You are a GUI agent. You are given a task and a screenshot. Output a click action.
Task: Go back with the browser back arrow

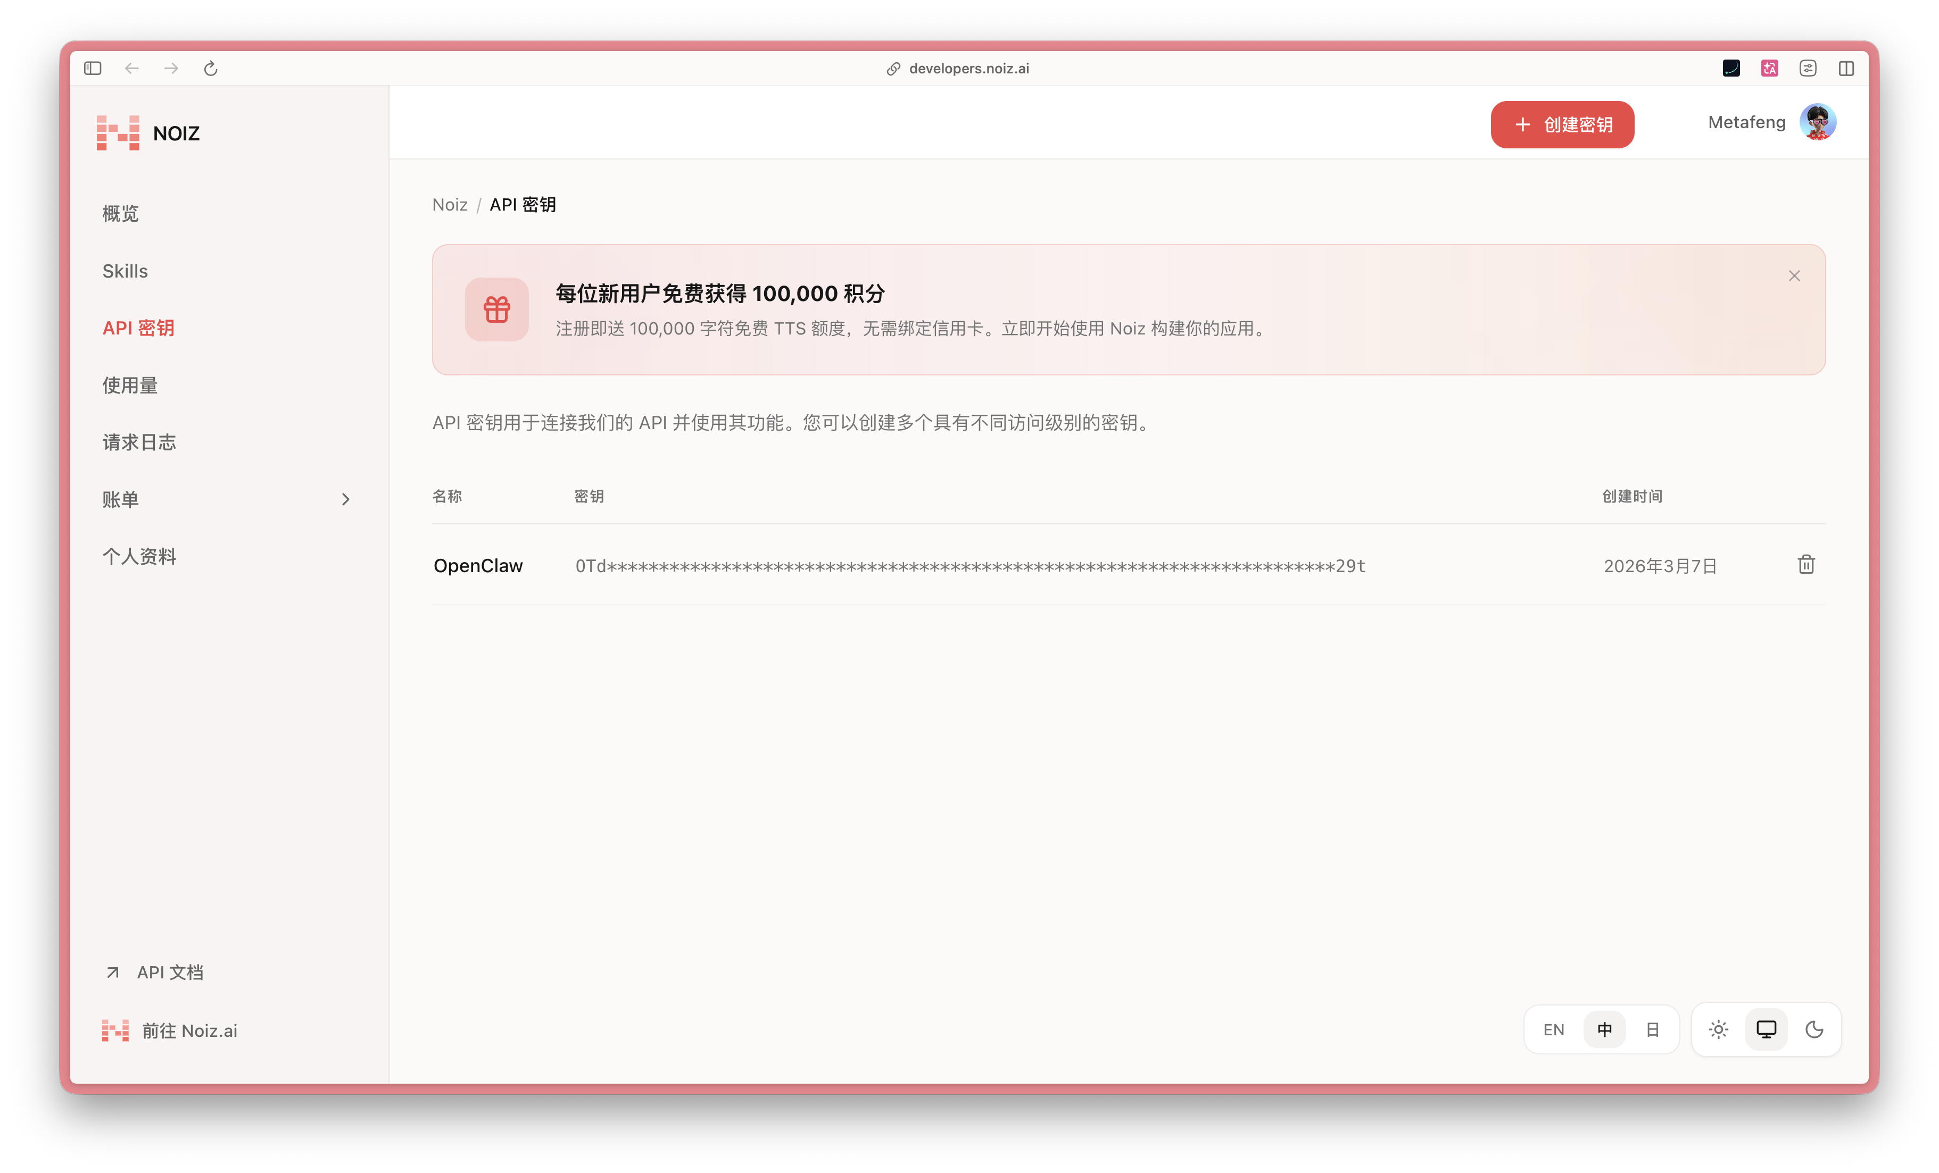coord(132,69)
